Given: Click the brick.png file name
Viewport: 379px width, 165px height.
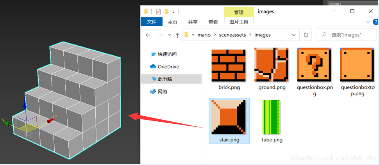Looking at the screenshot, I should [229, 87].
